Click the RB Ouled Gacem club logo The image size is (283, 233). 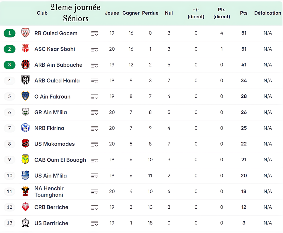(25, 33)
